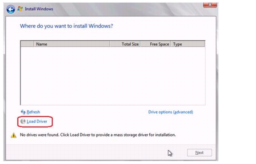Image resolution: width=256 pixels, height=164 pixels.
Task: Refresh the drive list
Action: click(33, 112)
